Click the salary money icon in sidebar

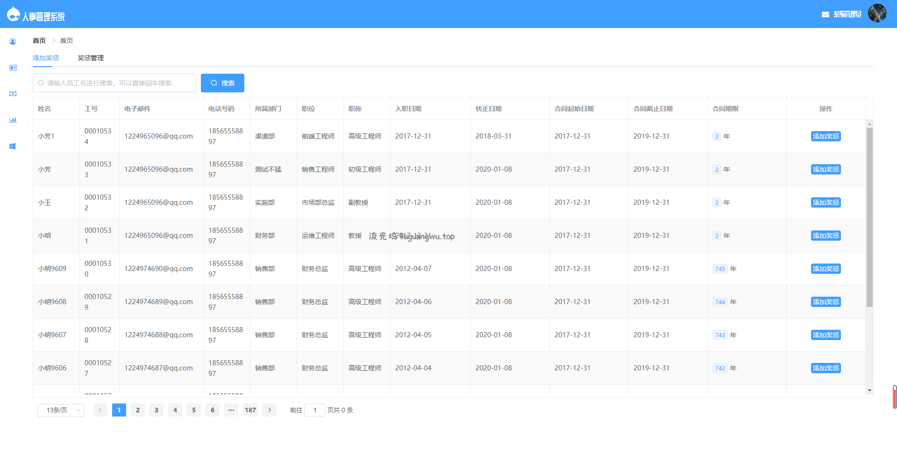[x=13, y=93]
